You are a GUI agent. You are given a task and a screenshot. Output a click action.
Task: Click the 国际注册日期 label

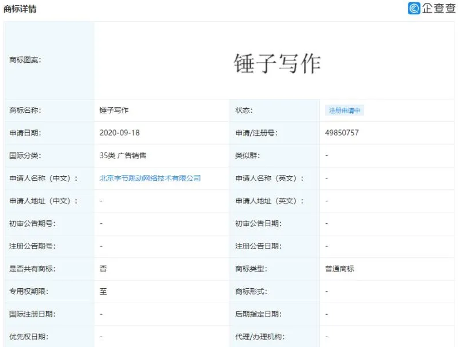(32, 314)
